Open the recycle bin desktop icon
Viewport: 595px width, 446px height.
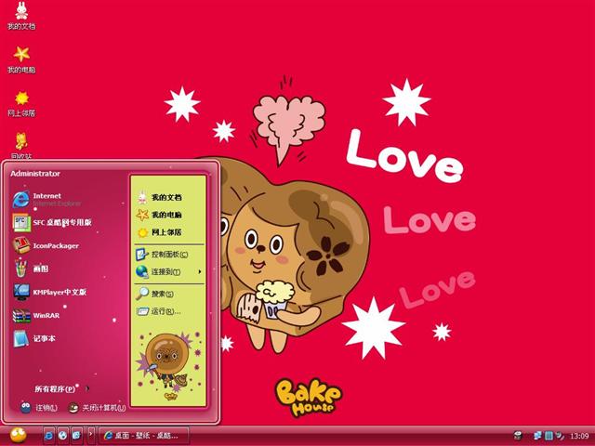21,146
